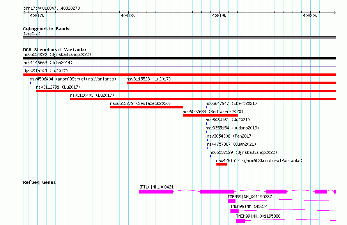Open the nsv3112791 (Lu2017) label
Viewport: 347px width, 225px height.
pos(58,87)
